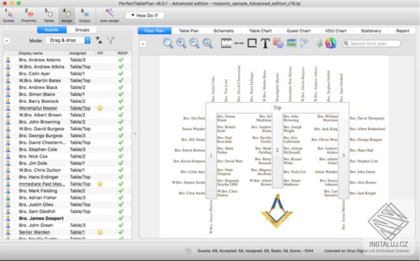
Task: Toggle RSVP check for Bro. Colin Ayer
Action: 121,74
